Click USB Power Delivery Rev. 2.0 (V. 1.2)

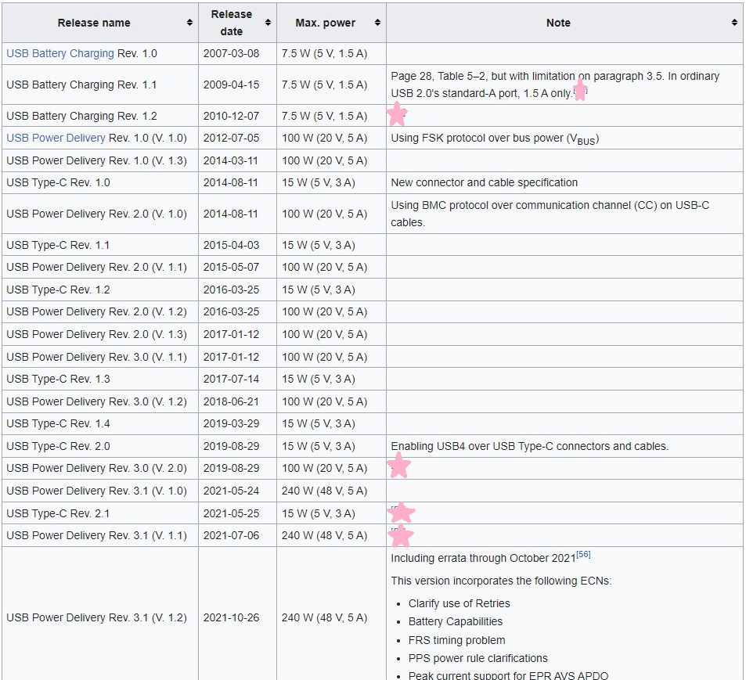(96, 312)
